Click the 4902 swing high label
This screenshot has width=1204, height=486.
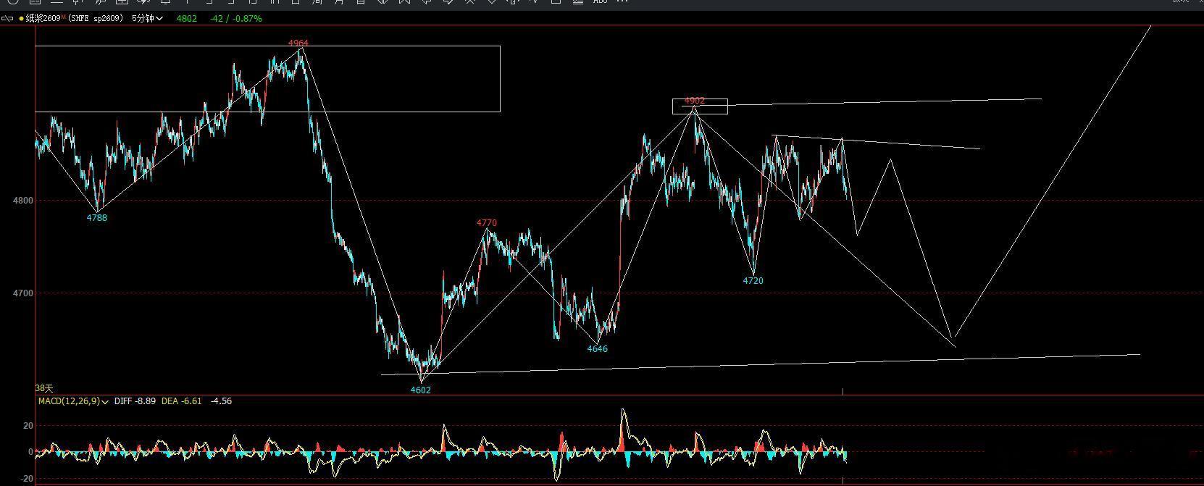tap(694, 101)
